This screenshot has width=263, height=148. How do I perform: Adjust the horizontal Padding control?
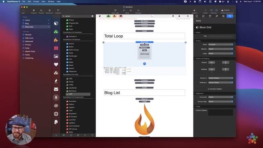(x=212, y=69)
